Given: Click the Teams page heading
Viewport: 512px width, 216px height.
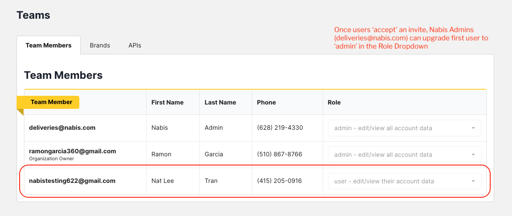Looking at the screenshot, I should point(33,15).
